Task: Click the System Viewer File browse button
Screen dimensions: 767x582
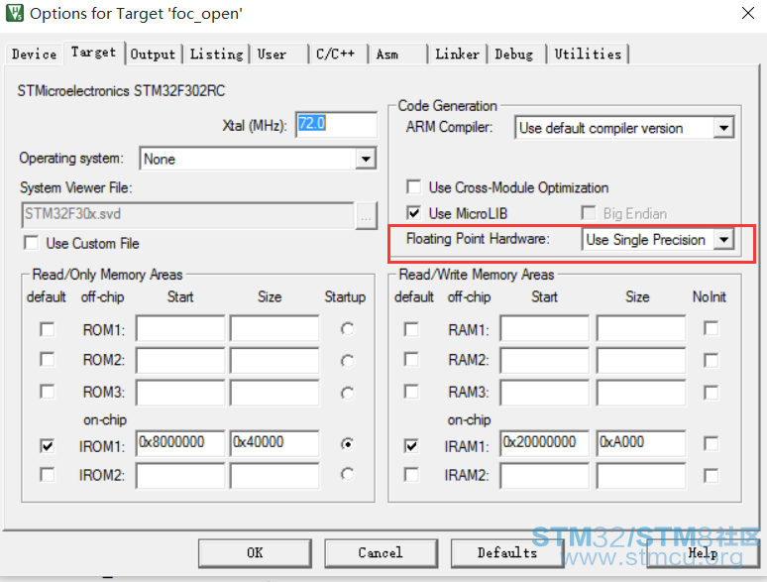Action: [366, 216]
